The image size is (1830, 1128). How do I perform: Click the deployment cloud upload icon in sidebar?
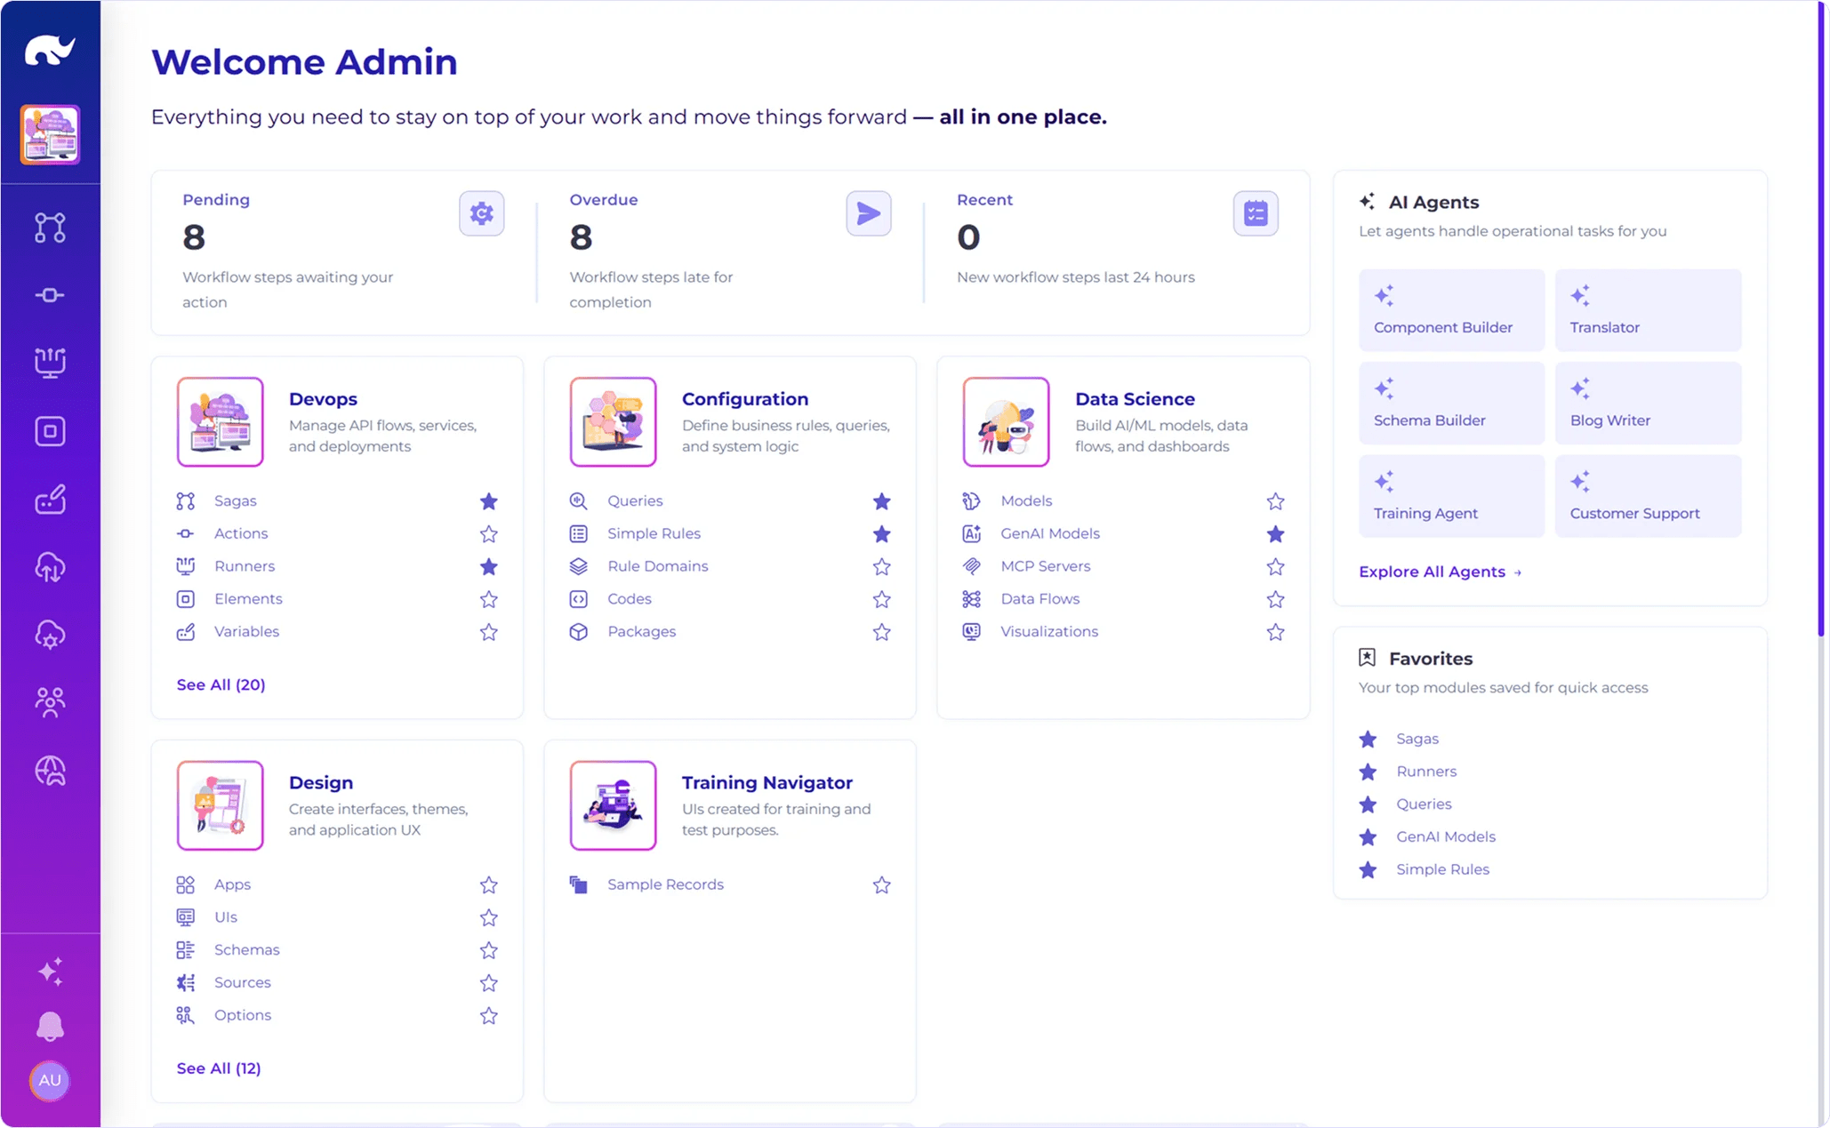51,567
